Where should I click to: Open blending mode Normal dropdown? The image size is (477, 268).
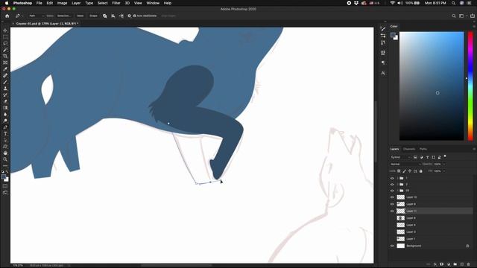point(405,164)
